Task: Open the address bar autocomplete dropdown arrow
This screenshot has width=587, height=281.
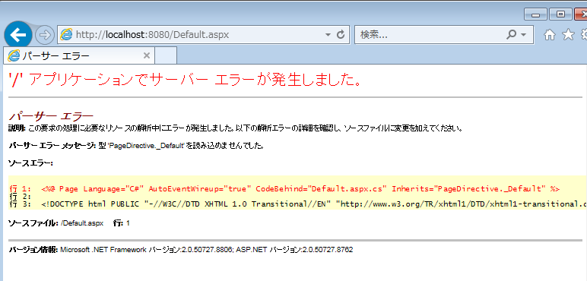Action: [328, 35]
